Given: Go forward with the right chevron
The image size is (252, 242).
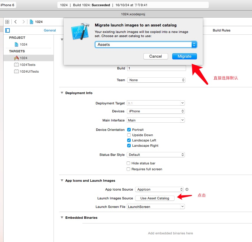Looking at the screenshot, I should click(24, 22).
